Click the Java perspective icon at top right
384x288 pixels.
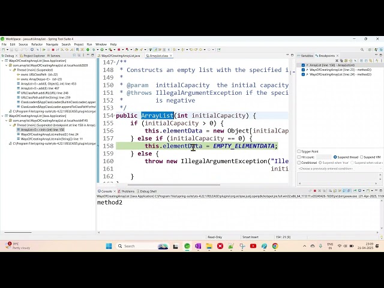376,49
